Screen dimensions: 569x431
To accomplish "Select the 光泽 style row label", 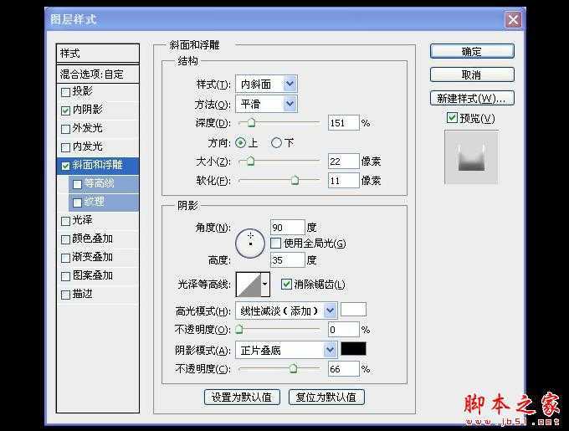I will (82, 220).
